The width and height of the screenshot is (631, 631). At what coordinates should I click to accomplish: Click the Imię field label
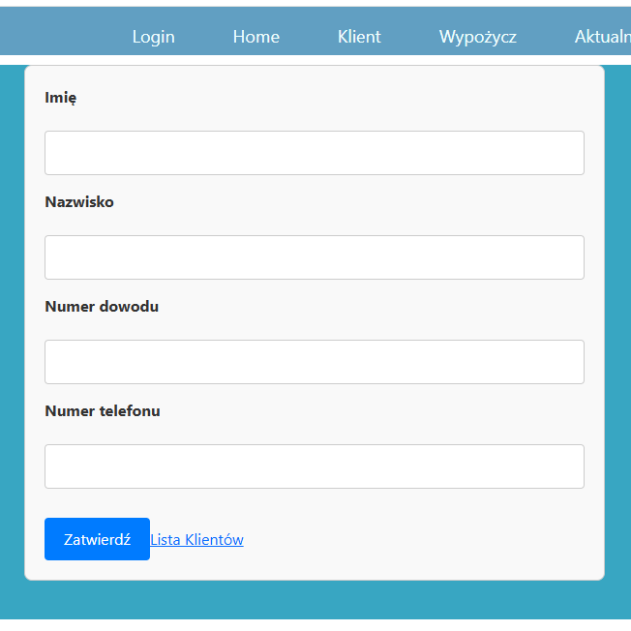[60, 98]
